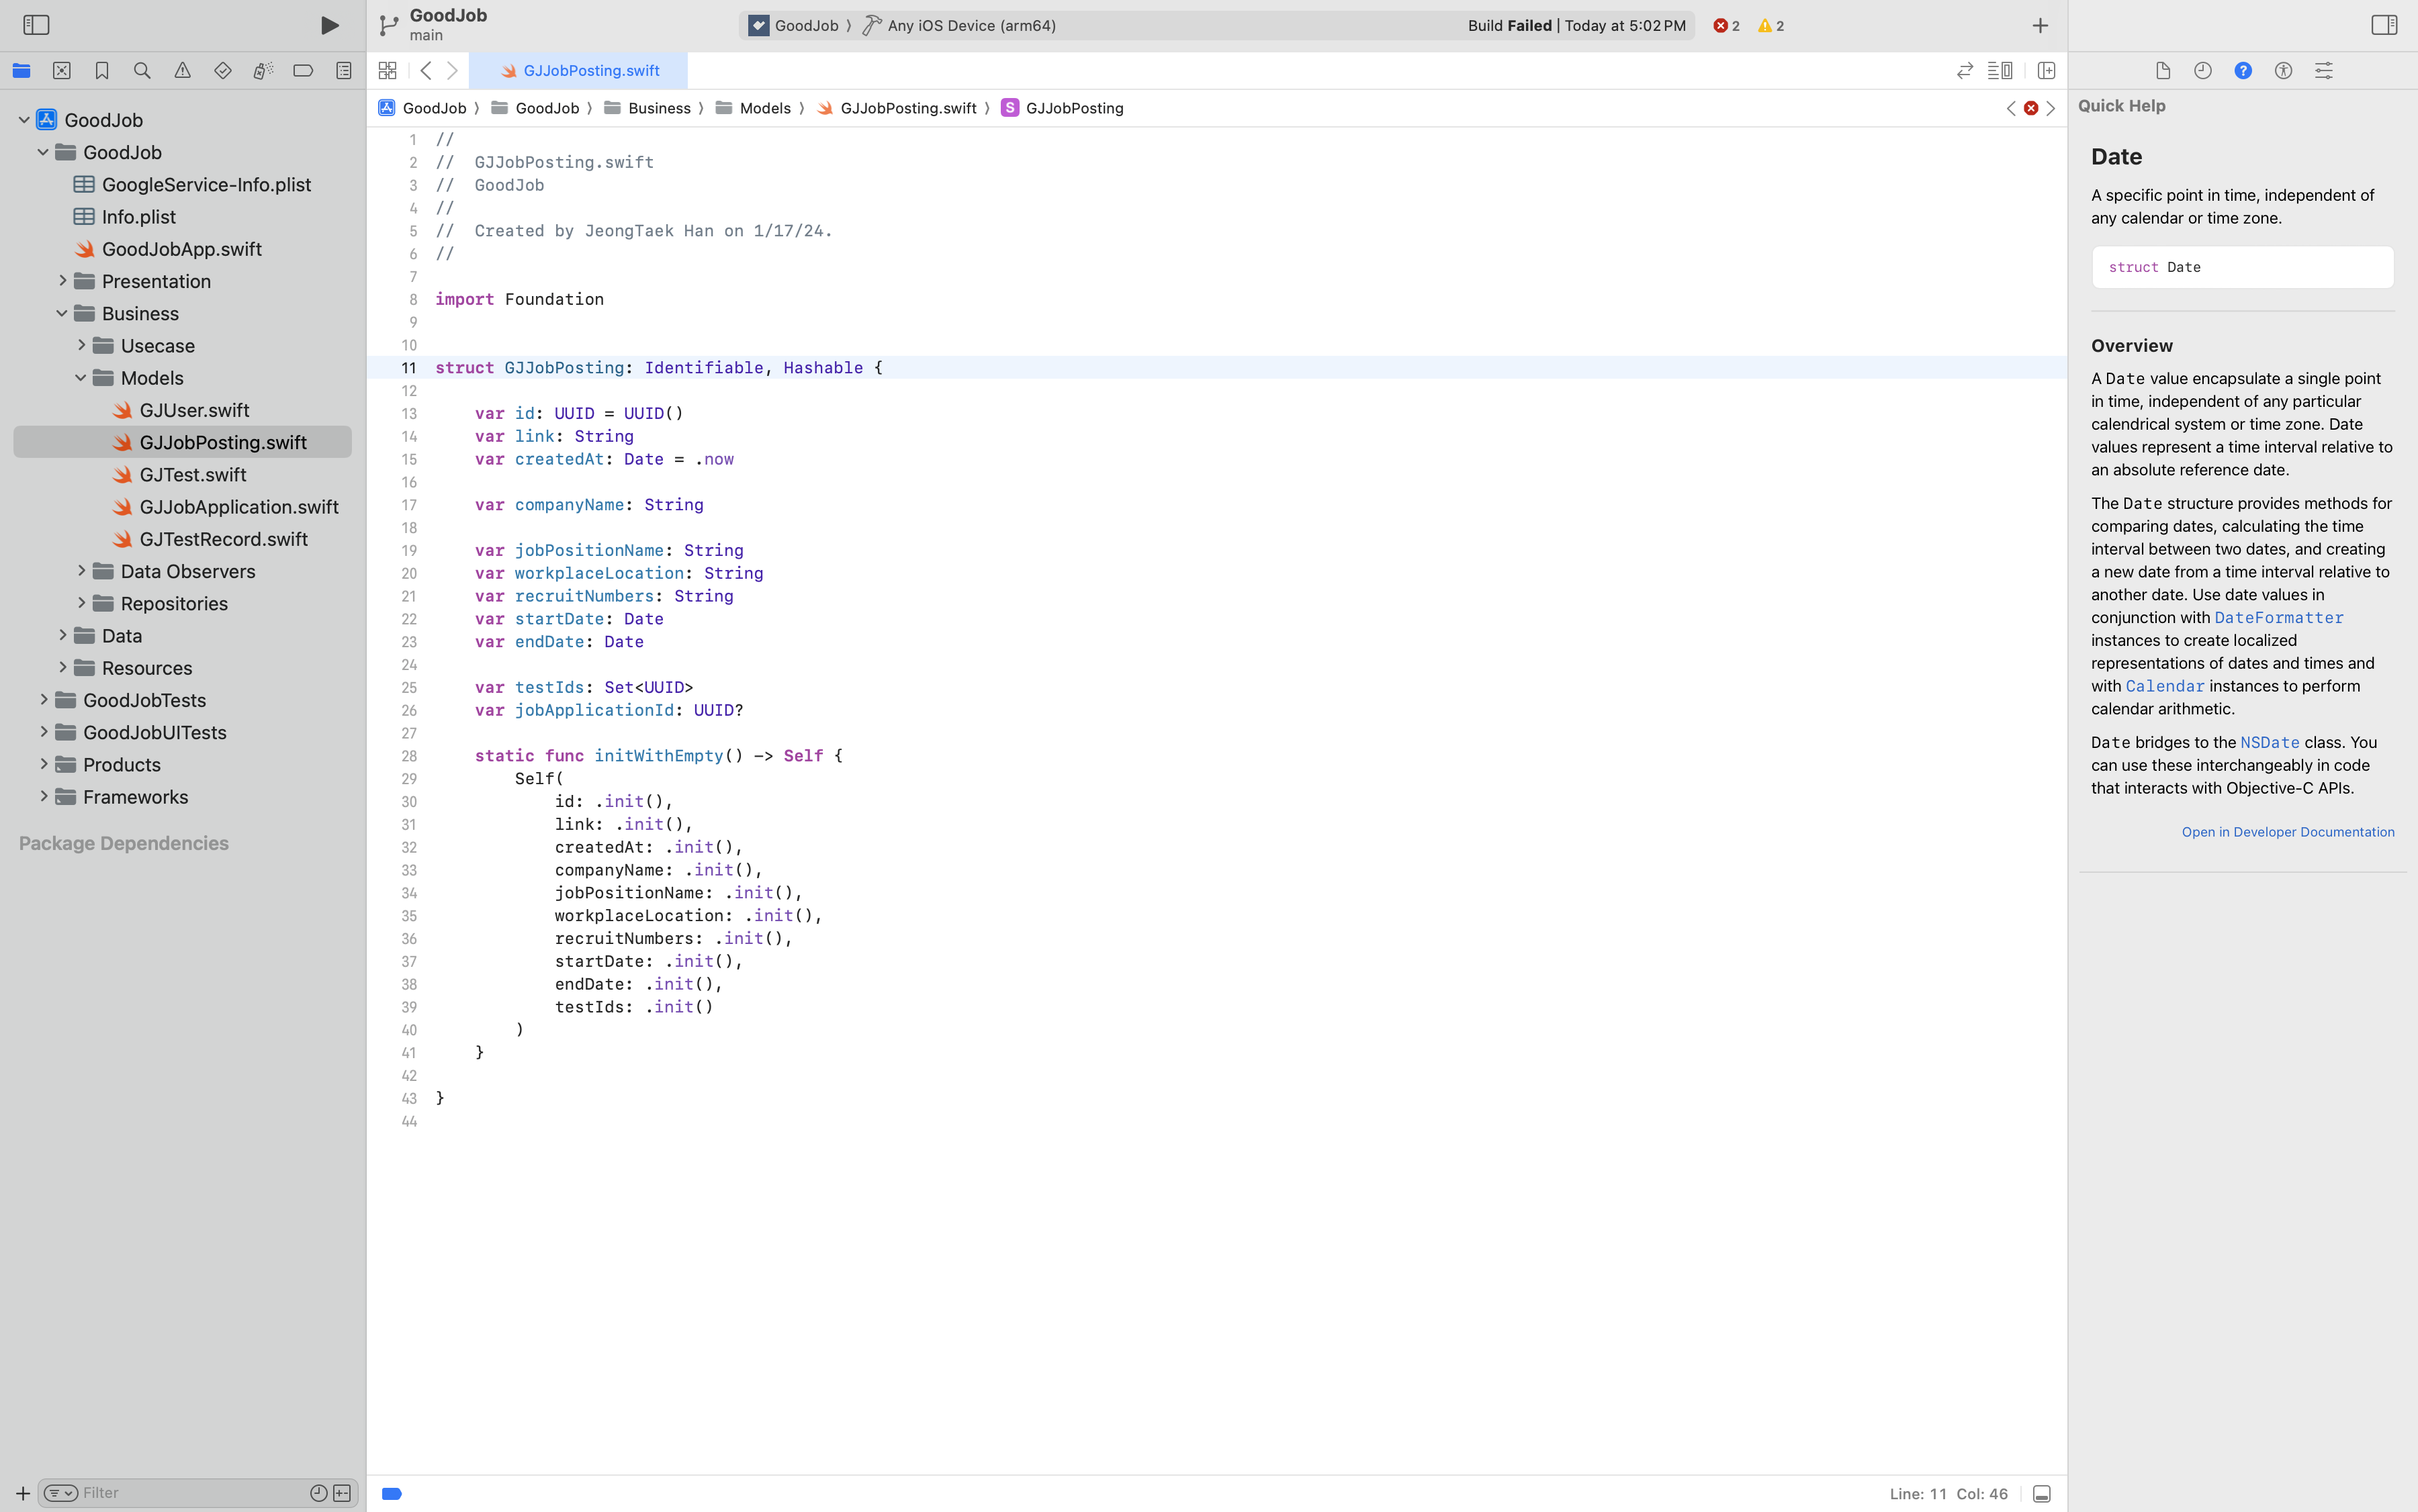Follow the DateFormatter link in Quick Help
Image resolution: width=2418 pixels, height=1512 pixels.
pos(2278,618)
